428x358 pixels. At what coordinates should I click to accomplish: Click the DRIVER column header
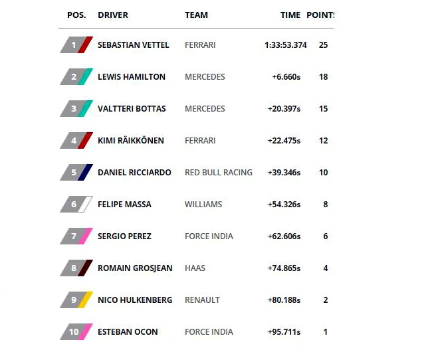[113, 15]
